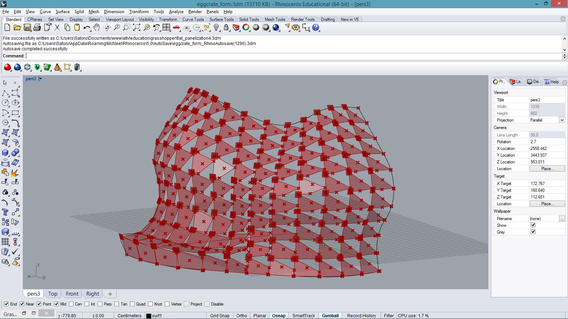Click the Save file icon
This screenshot has width=568, height=319.
click(x=27, y=28)
